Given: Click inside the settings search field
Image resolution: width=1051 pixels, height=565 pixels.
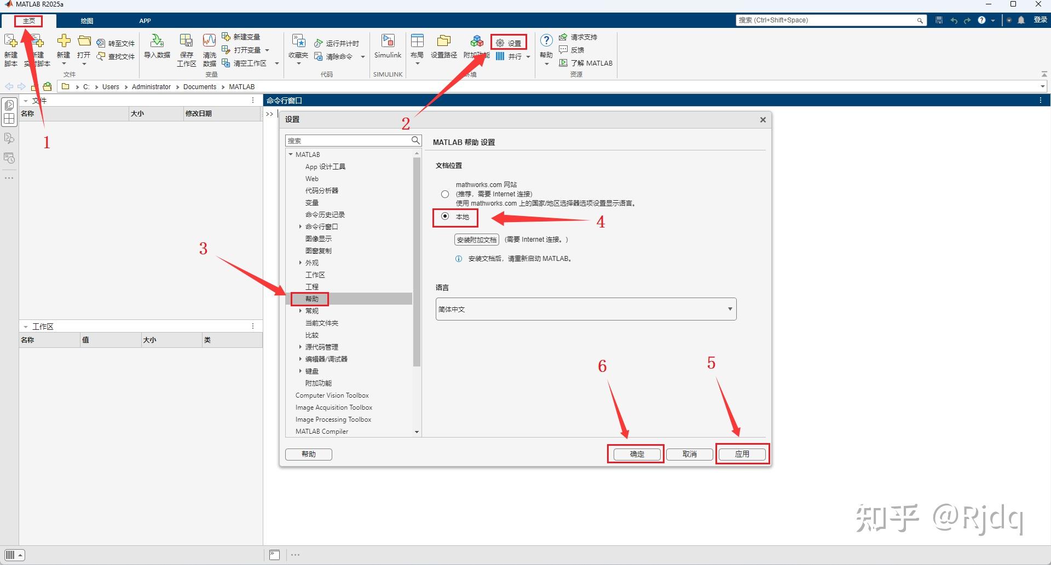Looking at the screenshot, I should point(350,140).
